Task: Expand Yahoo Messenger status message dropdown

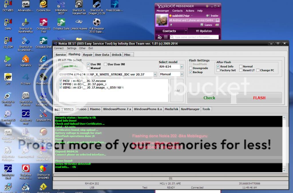Action: pos(217,20)
